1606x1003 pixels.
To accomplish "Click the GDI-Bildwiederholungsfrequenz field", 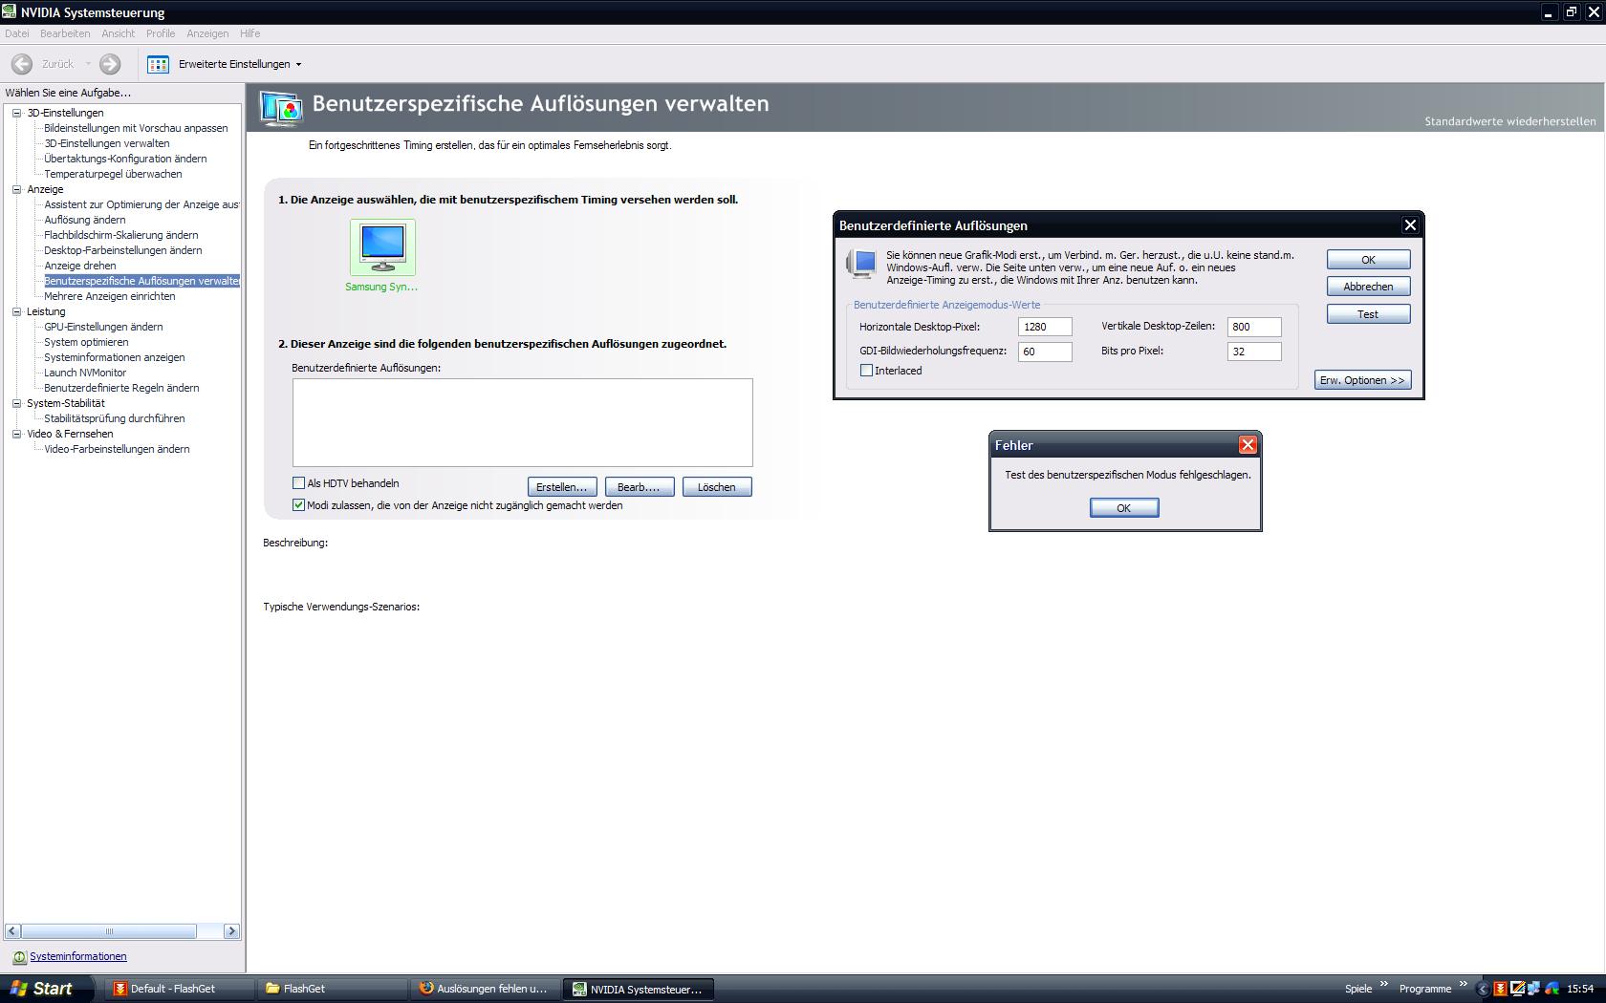I will tap(1045, 352).
